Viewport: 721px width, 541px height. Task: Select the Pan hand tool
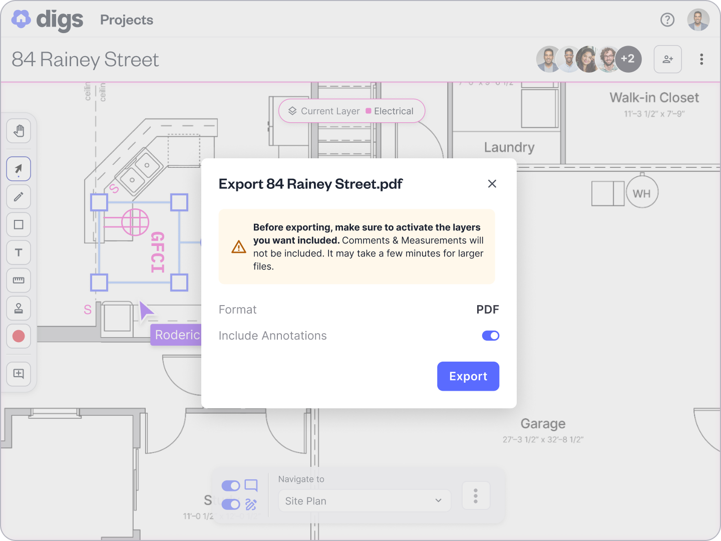19,131
